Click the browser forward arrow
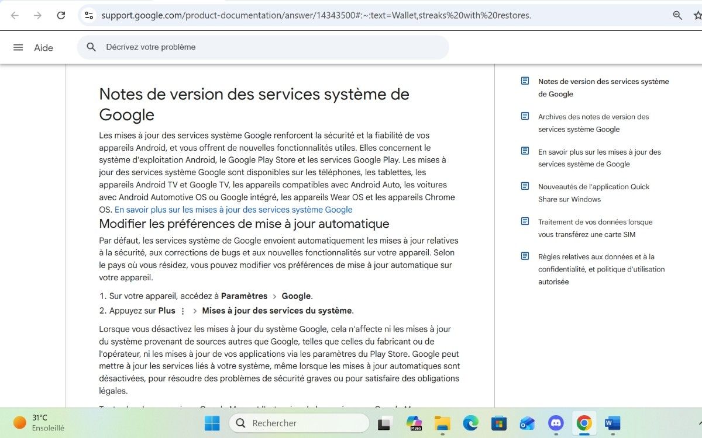 coord(37,16)
